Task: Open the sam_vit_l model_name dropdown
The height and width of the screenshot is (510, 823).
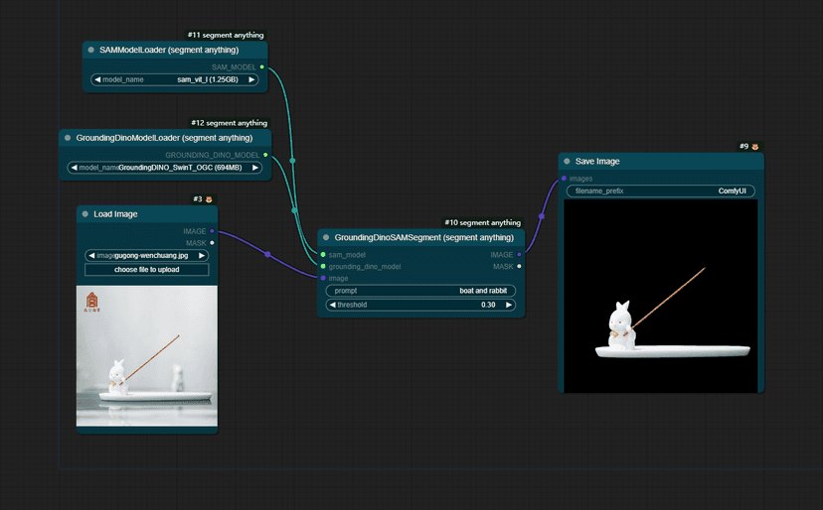Action: (x=174, y=79)
